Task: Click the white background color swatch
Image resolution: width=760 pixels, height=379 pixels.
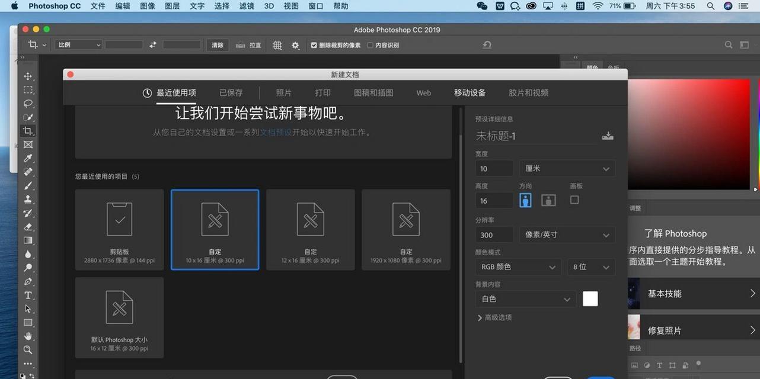Action: (590, 299)
